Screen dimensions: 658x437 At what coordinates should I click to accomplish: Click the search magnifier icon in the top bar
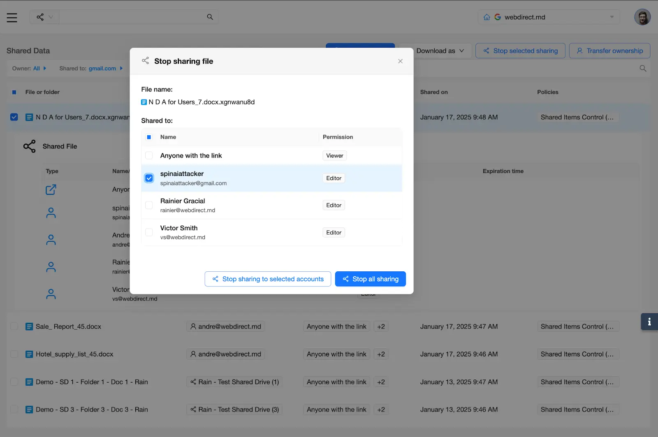pos(210,17)
